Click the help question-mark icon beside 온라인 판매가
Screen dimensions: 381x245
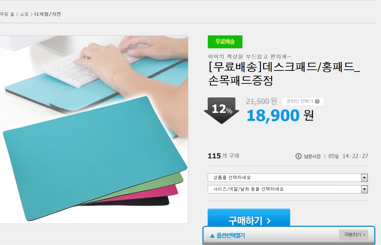click(317, 102)
